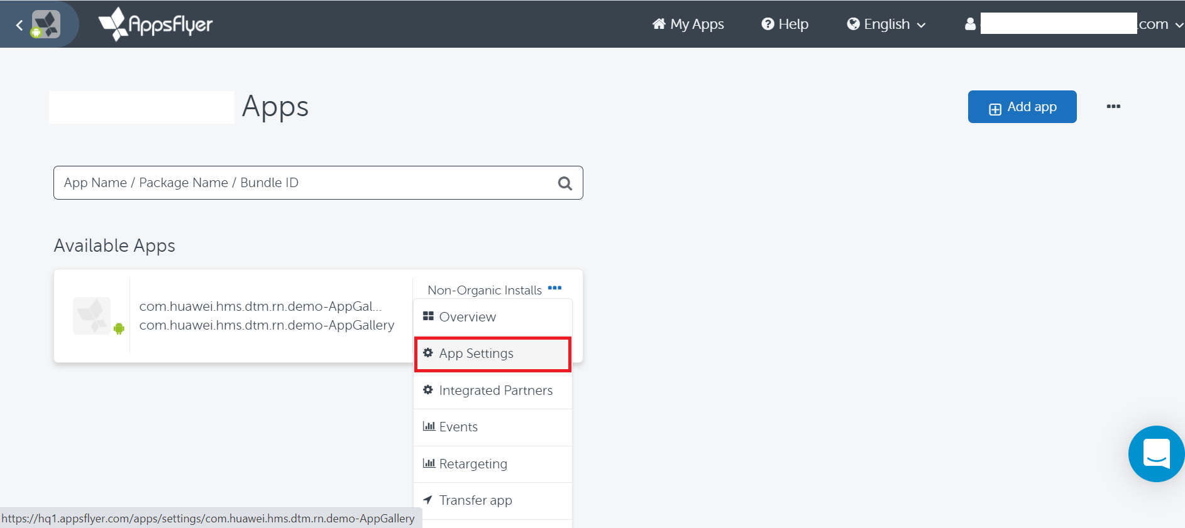Screen dimensions: 1185x528
Task: Click the back arrow beside the app icon
Action: point(19,25)
